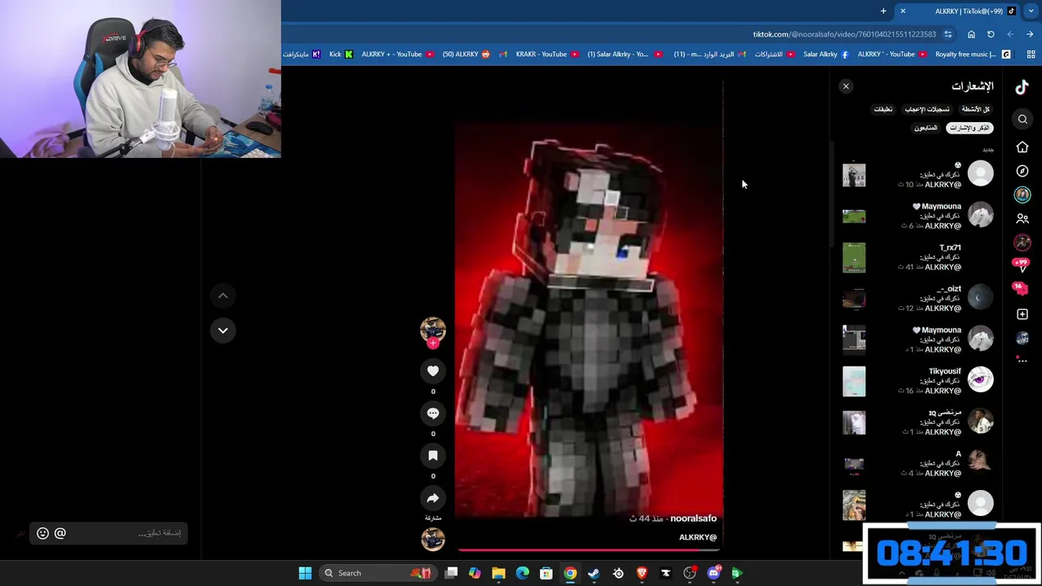The image size is (1042, 586).
Task: Share the video with arrow icon
Action: point(433,498)
